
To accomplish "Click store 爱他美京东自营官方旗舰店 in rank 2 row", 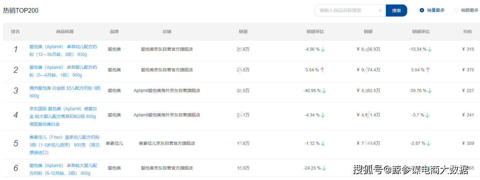I will tap(167, 70).
